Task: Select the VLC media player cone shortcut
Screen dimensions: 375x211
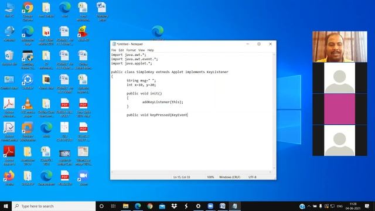Action: pyautogui.click(x=28, y=107)
